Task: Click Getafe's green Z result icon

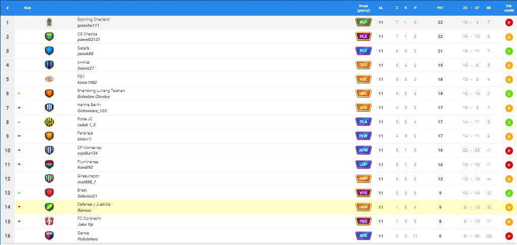Action: (509, 51)
